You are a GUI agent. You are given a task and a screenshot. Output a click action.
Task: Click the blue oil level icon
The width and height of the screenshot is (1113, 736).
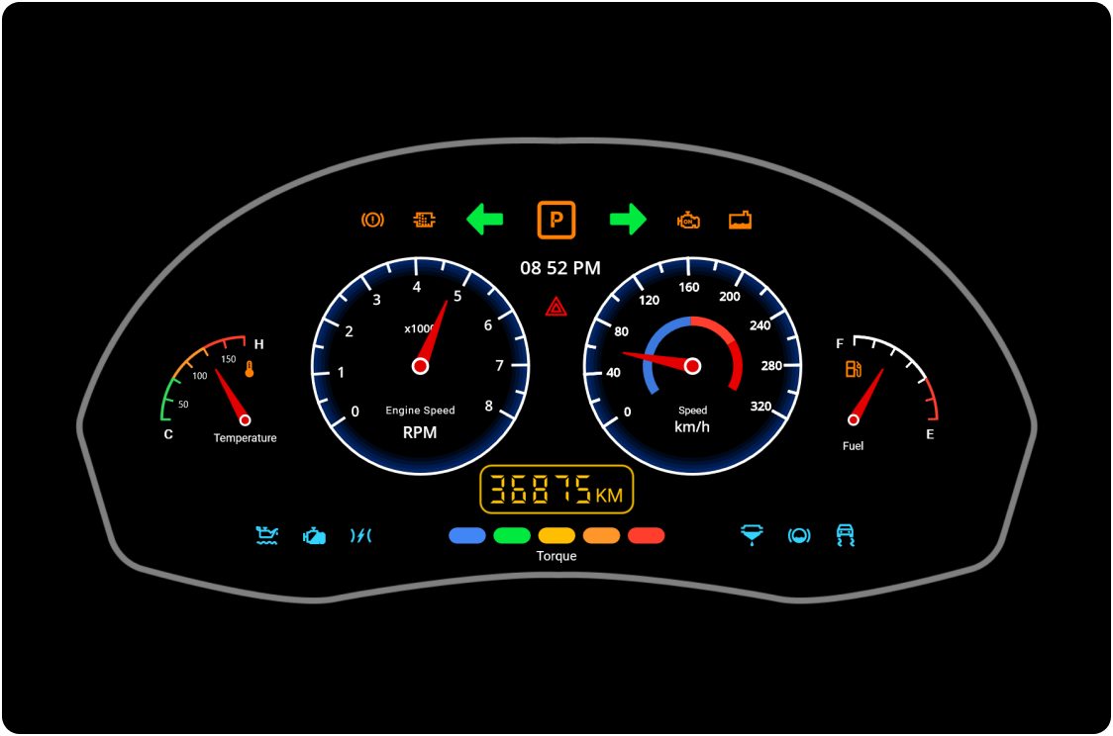click(267, 535)
